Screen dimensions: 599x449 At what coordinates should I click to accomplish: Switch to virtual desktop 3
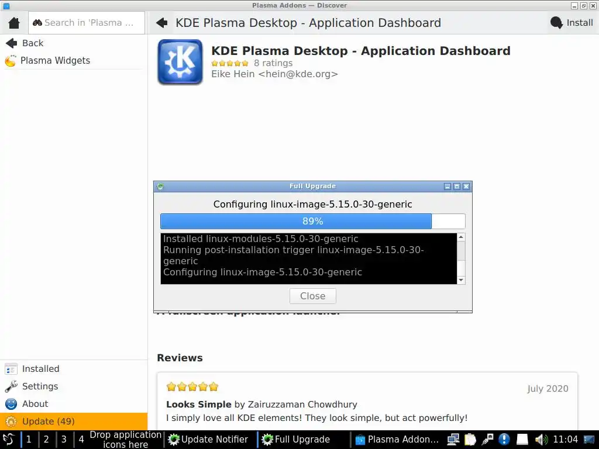pyautogui.click(x=64, y=440)
